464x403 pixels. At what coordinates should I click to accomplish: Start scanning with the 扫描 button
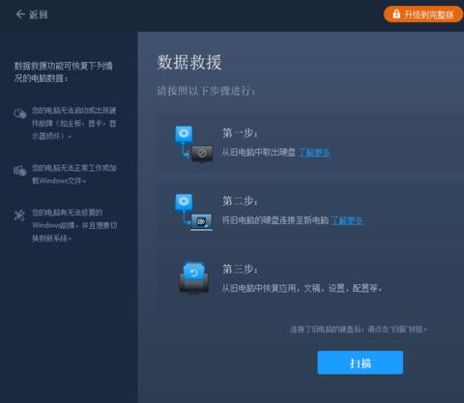click(360, 362)
